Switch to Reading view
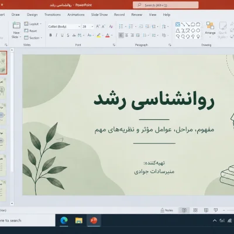Image resolution: width=234 pixels, height=234 pixels. point(206,210)
